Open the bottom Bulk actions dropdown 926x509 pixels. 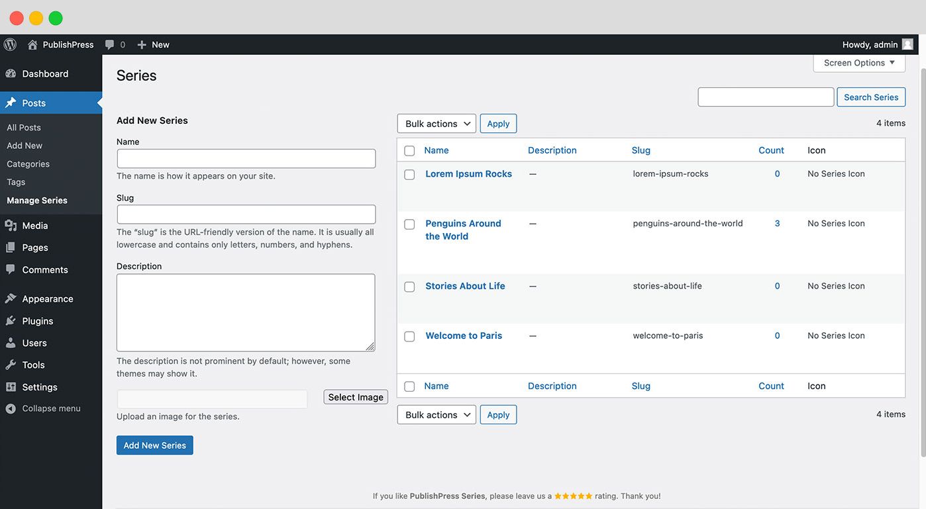(436, 414)
